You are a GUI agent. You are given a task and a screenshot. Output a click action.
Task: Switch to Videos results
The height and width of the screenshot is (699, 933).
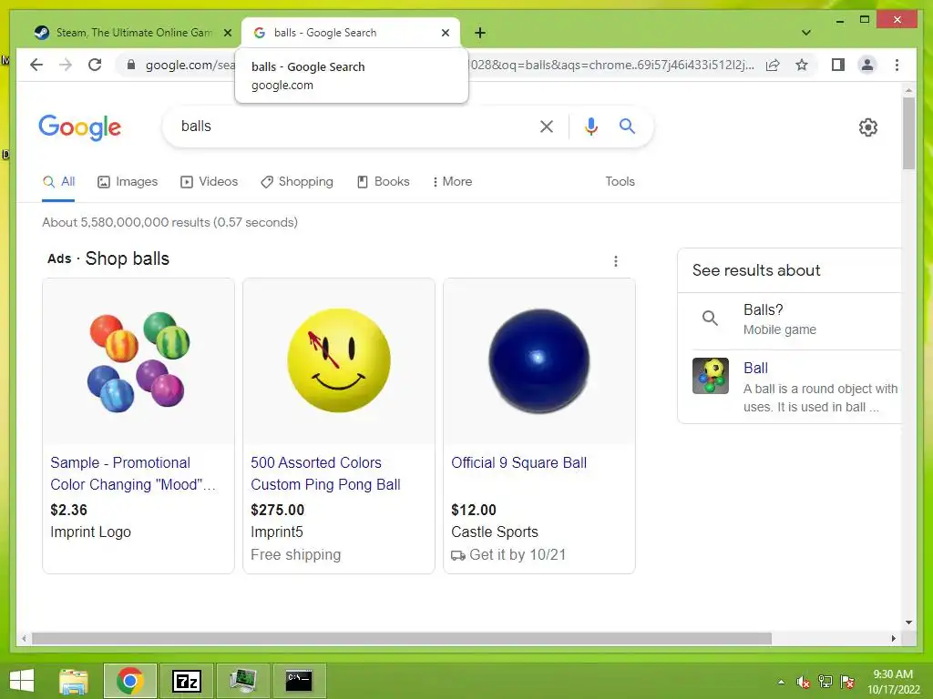pos(209,181)
